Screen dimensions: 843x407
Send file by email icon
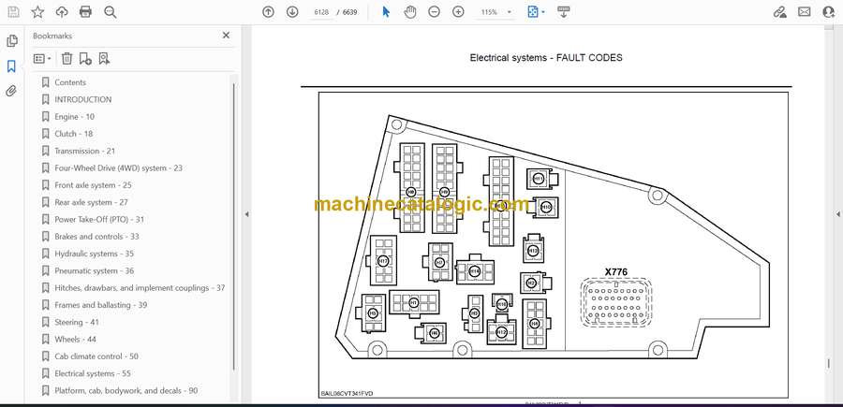coord(805,12)
